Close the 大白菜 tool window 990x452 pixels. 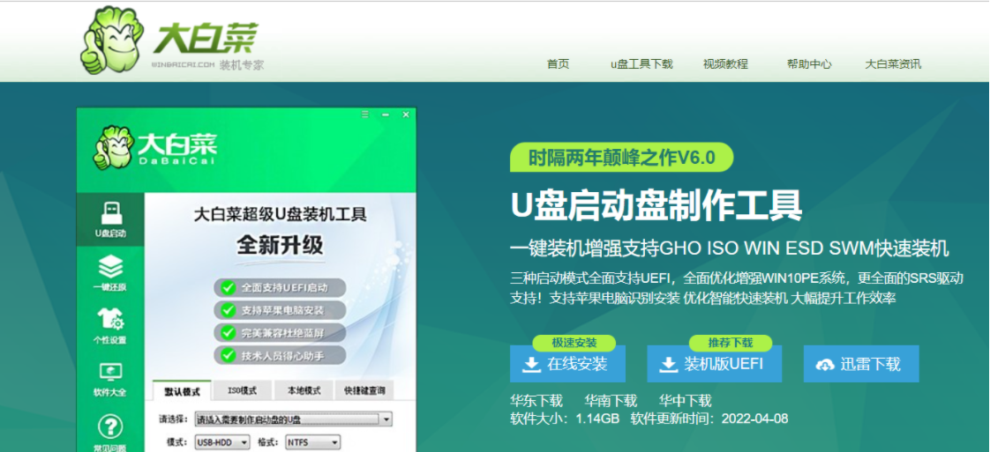[406, 115]
